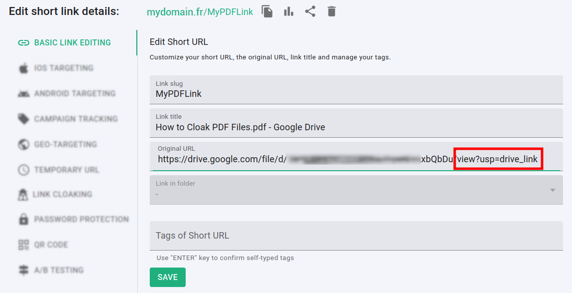This screenshot has height=293, width=572.
Task: Click the share link icon
Action: click(310, 11)
